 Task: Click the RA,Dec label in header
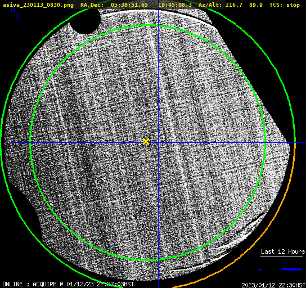(92, 5)
